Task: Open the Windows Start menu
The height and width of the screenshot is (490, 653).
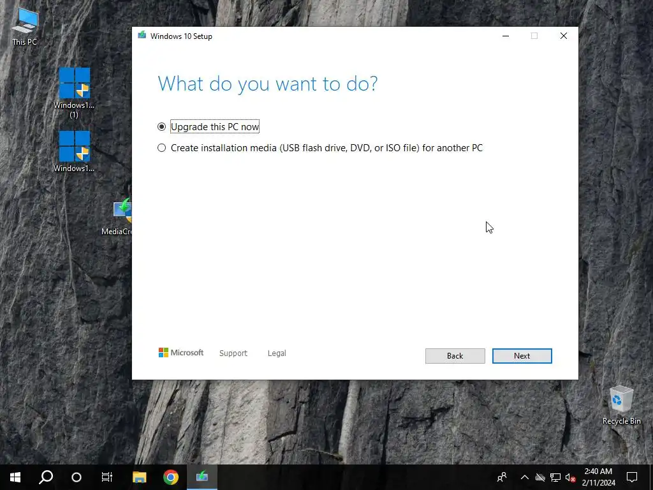Action: [15, 477]
